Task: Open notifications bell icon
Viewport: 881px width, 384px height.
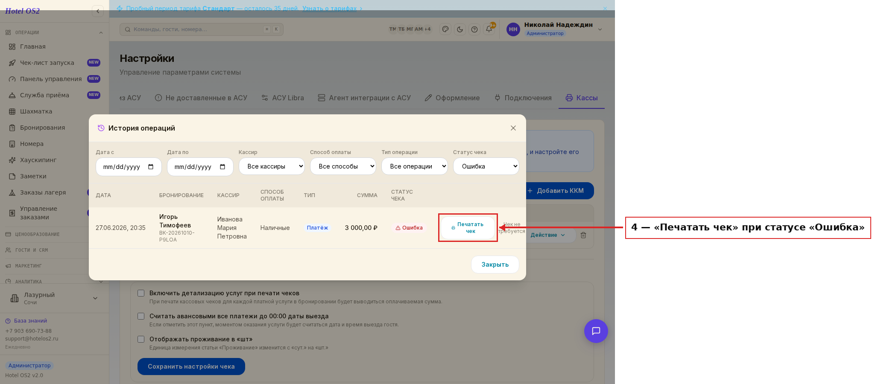Action: 489,29
